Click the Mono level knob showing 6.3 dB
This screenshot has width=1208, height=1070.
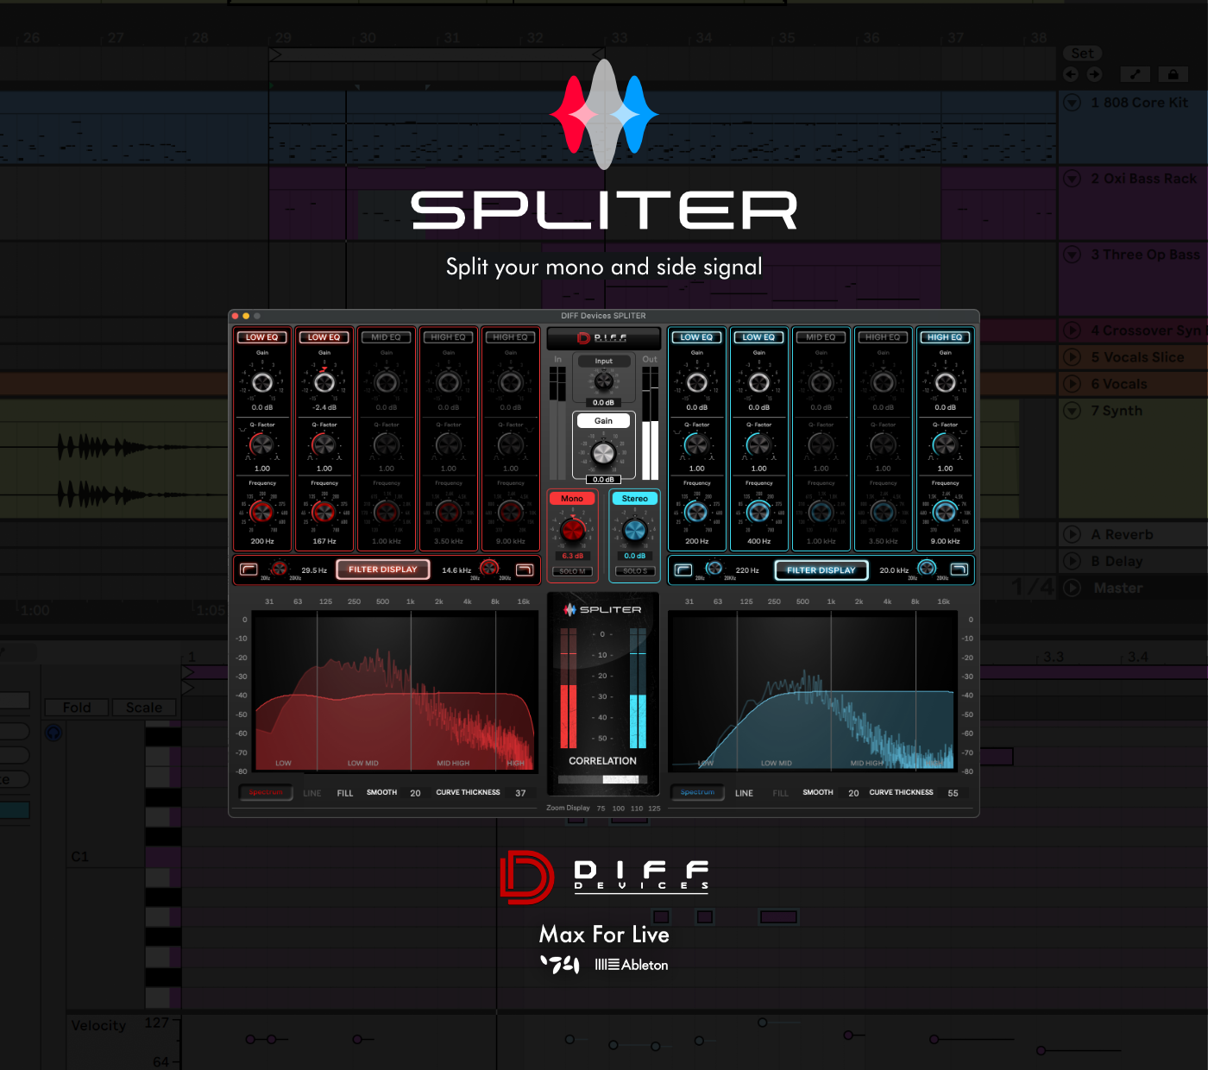tap(572, 528)
